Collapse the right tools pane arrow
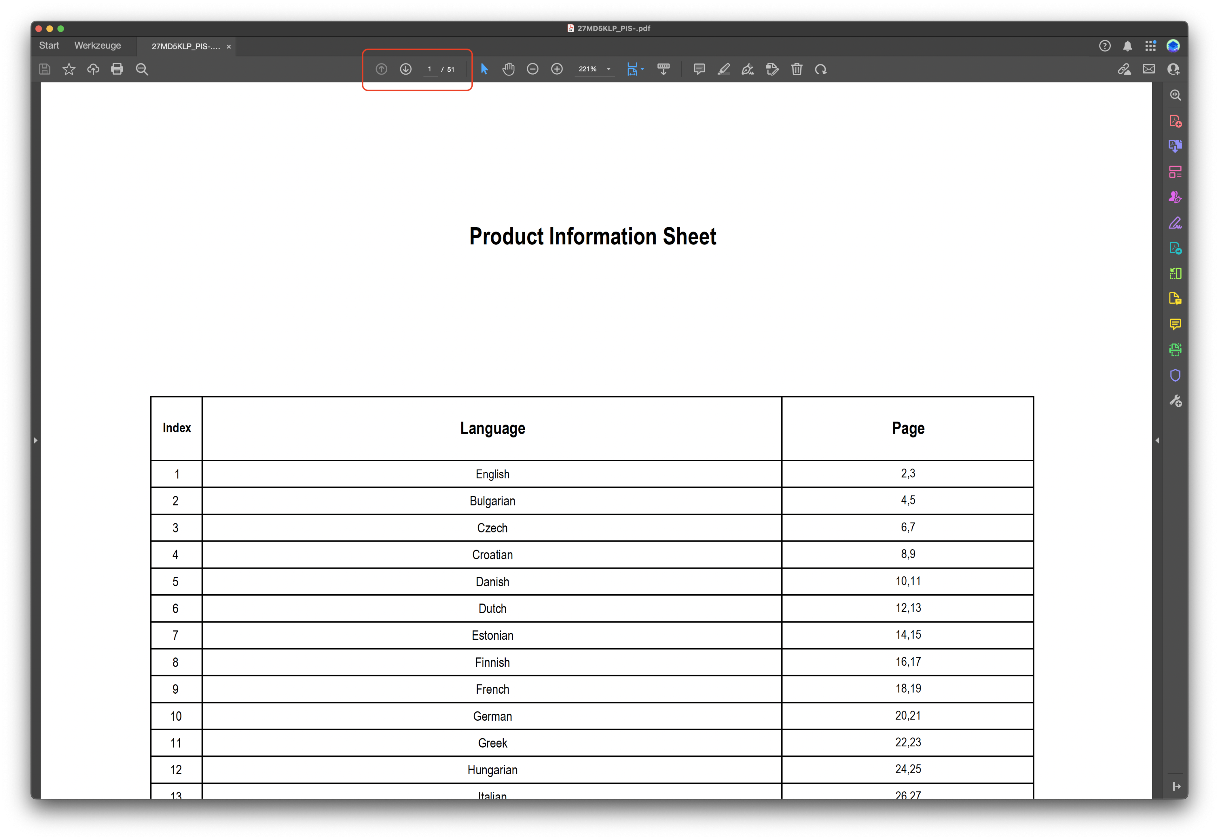The width and height of the screenshot is (1219, 840). pyautogui.click(x=1157, y=440)
